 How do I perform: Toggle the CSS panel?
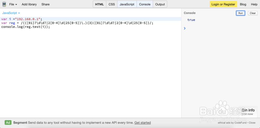tap(112, 4)
